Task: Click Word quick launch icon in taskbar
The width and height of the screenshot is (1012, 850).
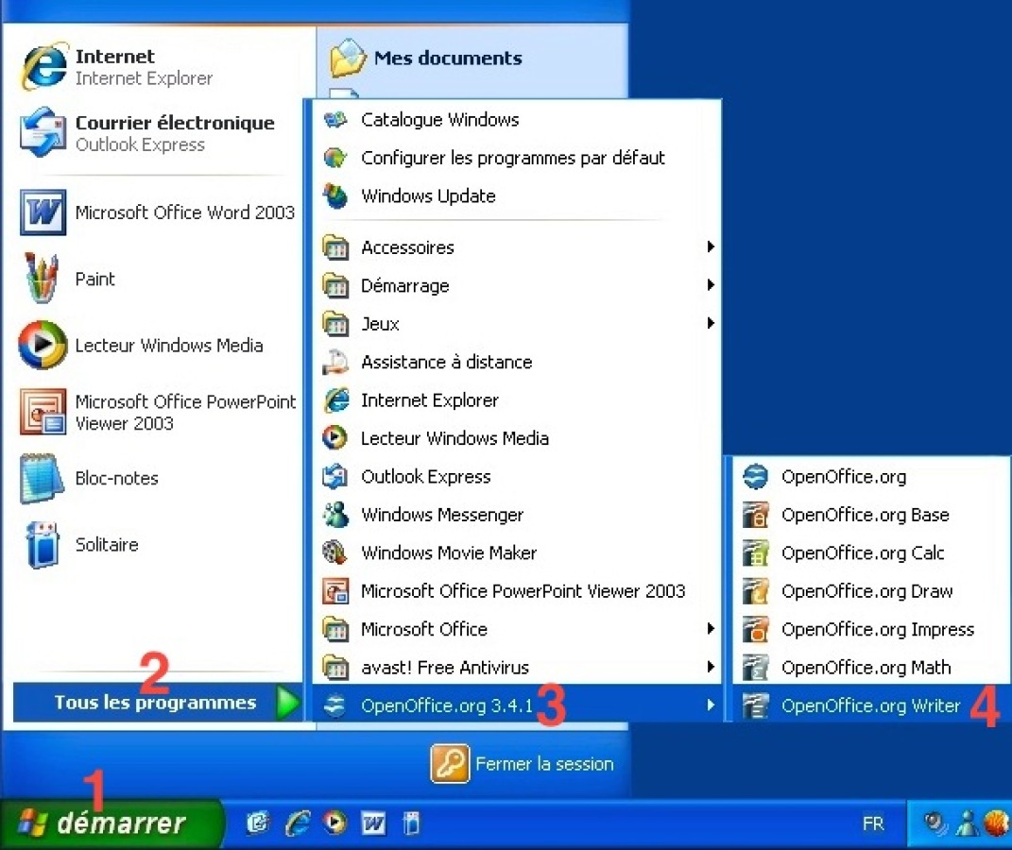Action: coord(373,823)
